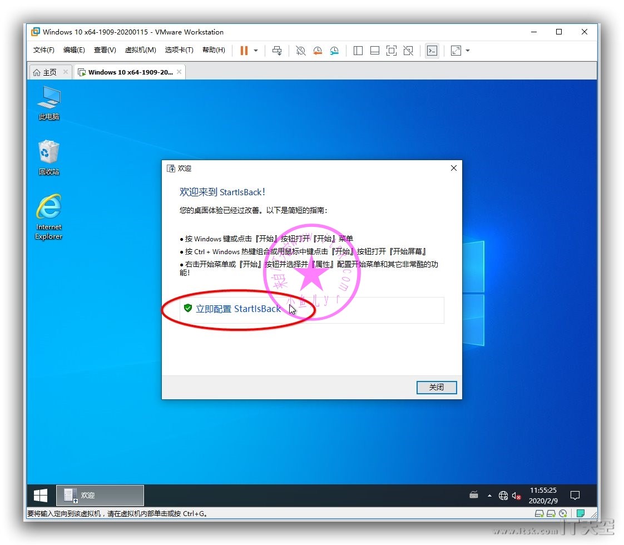Toggle the library sidebar panel icon
The image size is (624, 545).
(358, 51)
